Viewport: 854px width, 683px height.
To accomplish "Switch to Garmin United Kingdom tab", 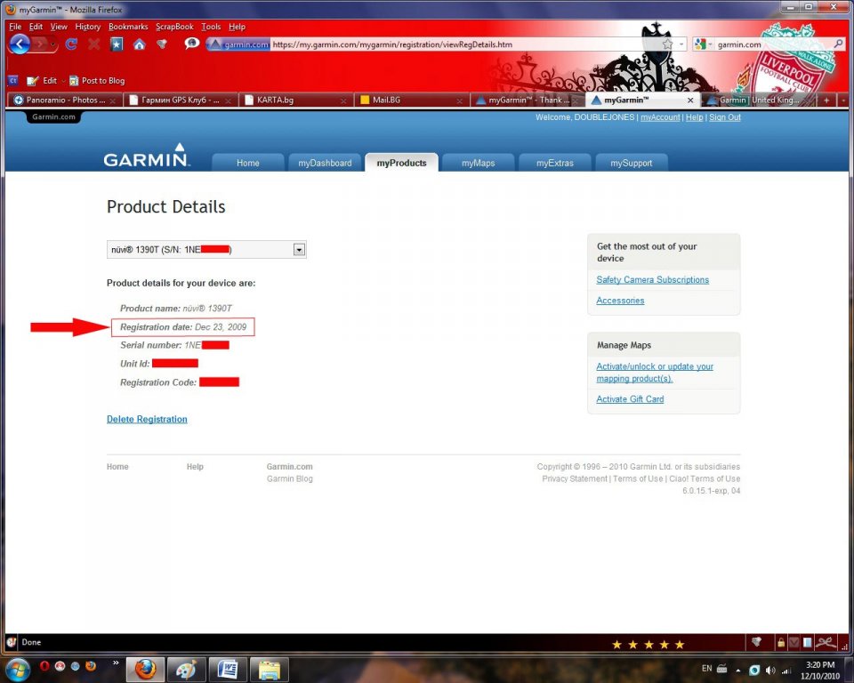I will (x=758, y=100).
